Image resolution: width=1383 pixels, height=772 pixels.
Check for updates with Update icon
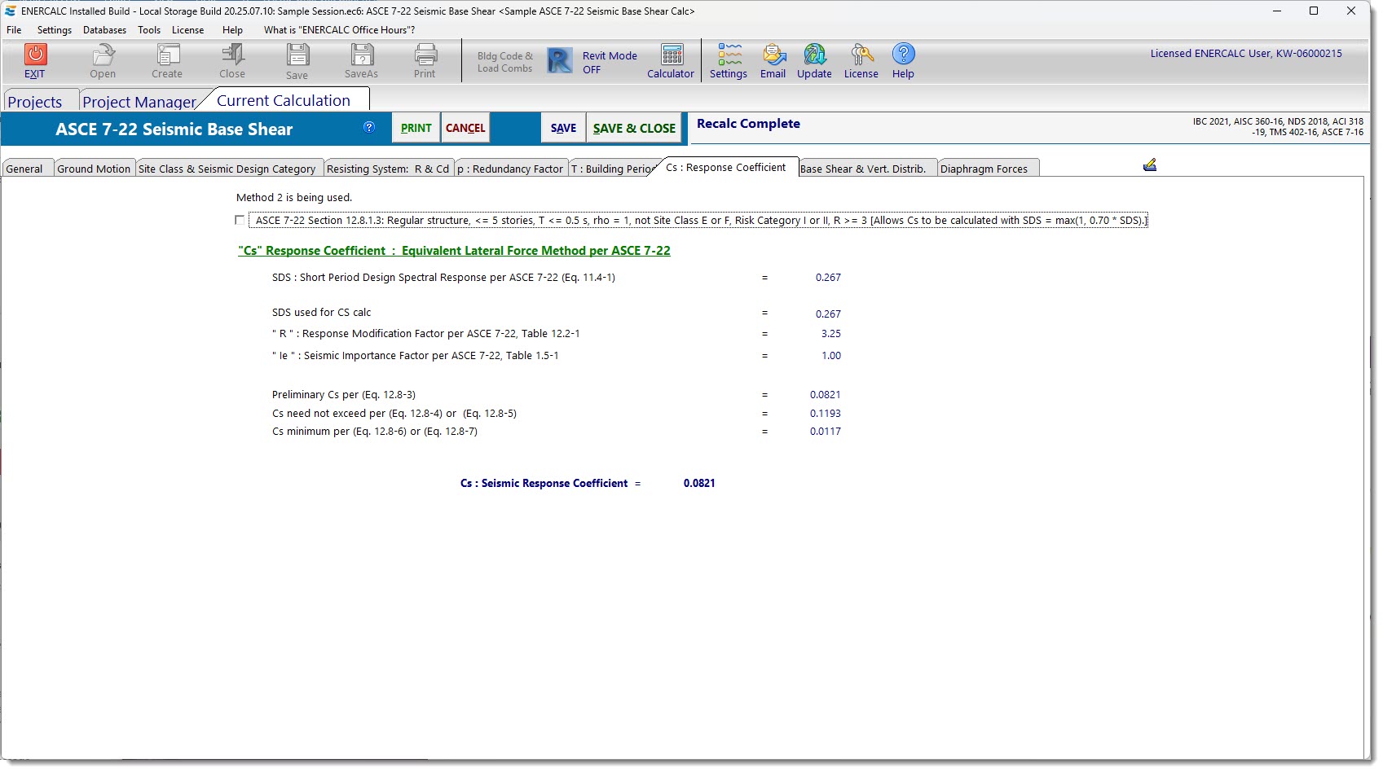pos(814,55)
